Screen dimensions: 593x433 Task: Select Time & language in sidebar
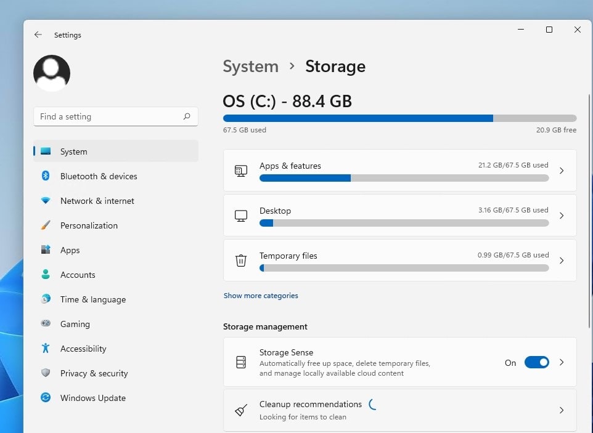coord(92,299)
